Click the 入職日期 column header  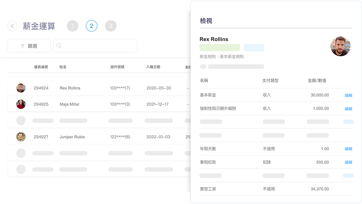[153, 67]
